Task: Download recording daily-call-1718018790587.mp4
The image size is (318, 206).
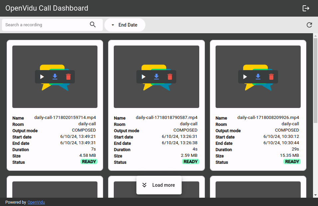Action: point(156,76)
